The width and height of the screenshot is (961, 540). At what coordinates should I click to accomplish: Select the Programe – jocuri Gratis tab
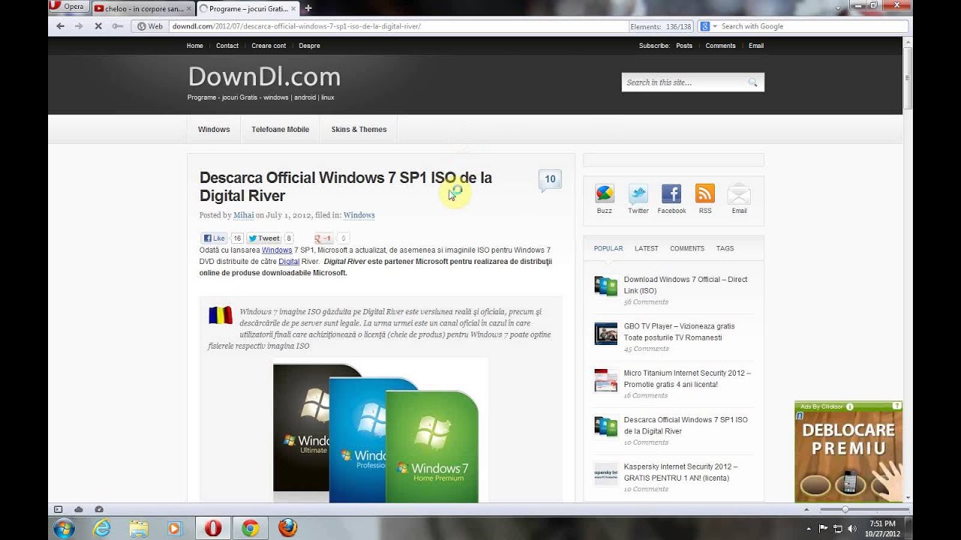248,8
